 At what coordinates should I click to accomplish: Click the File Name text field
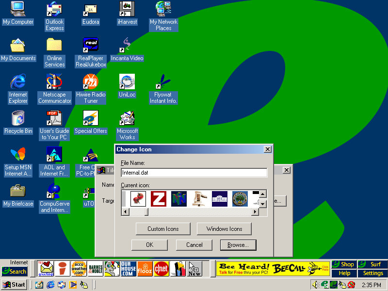pyautogui.click(x=194, y=172)
